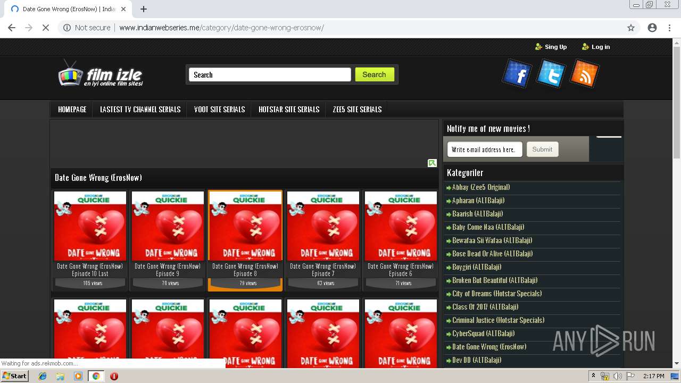Open Baby Come Naa (ALTBalaji) category
Screen dimensions: 681x383
tap(488, 227)
